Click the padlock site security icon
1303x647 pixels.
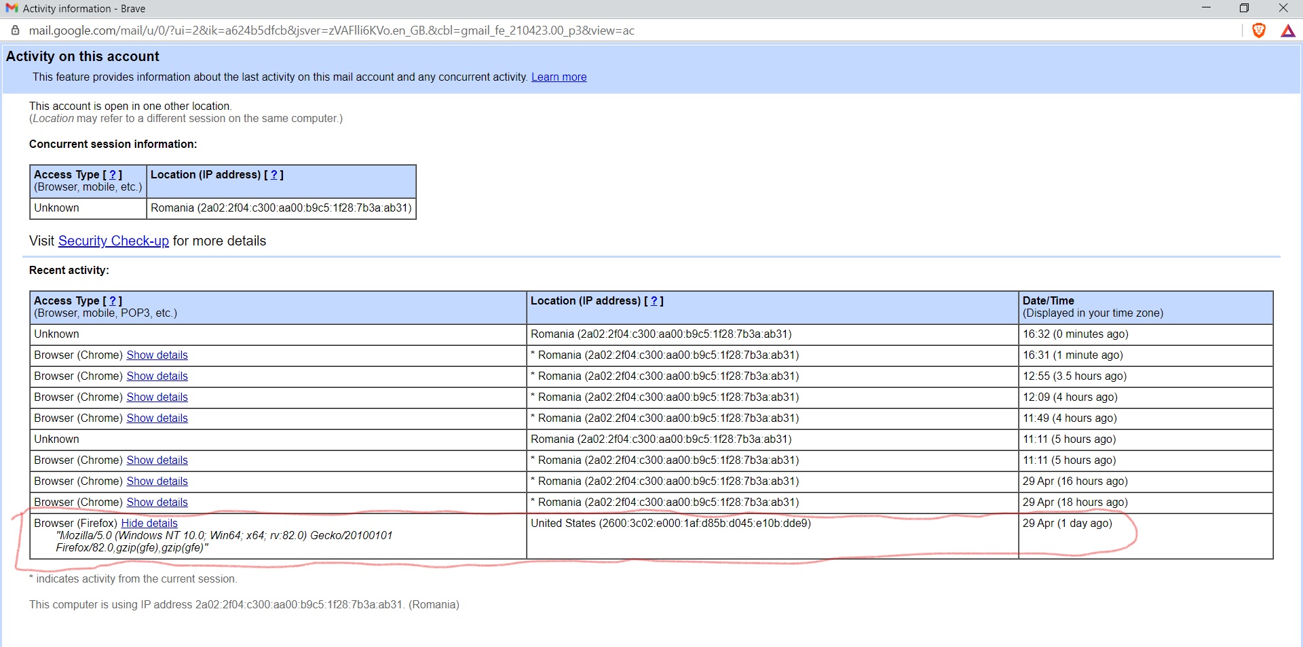coord(15,31)
